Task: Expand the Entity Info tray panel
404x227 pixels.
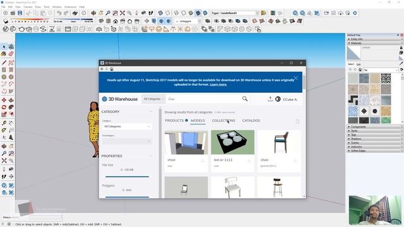Action: click(374, 39)
